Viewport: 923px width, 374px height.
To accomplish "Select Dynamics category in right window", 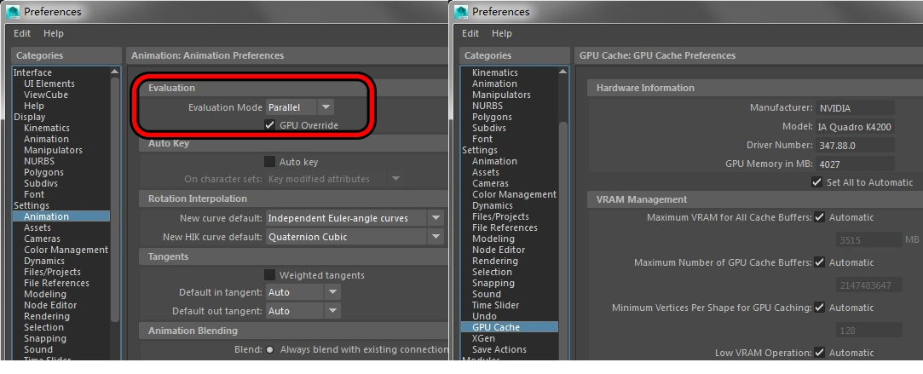I will point(492,205).
